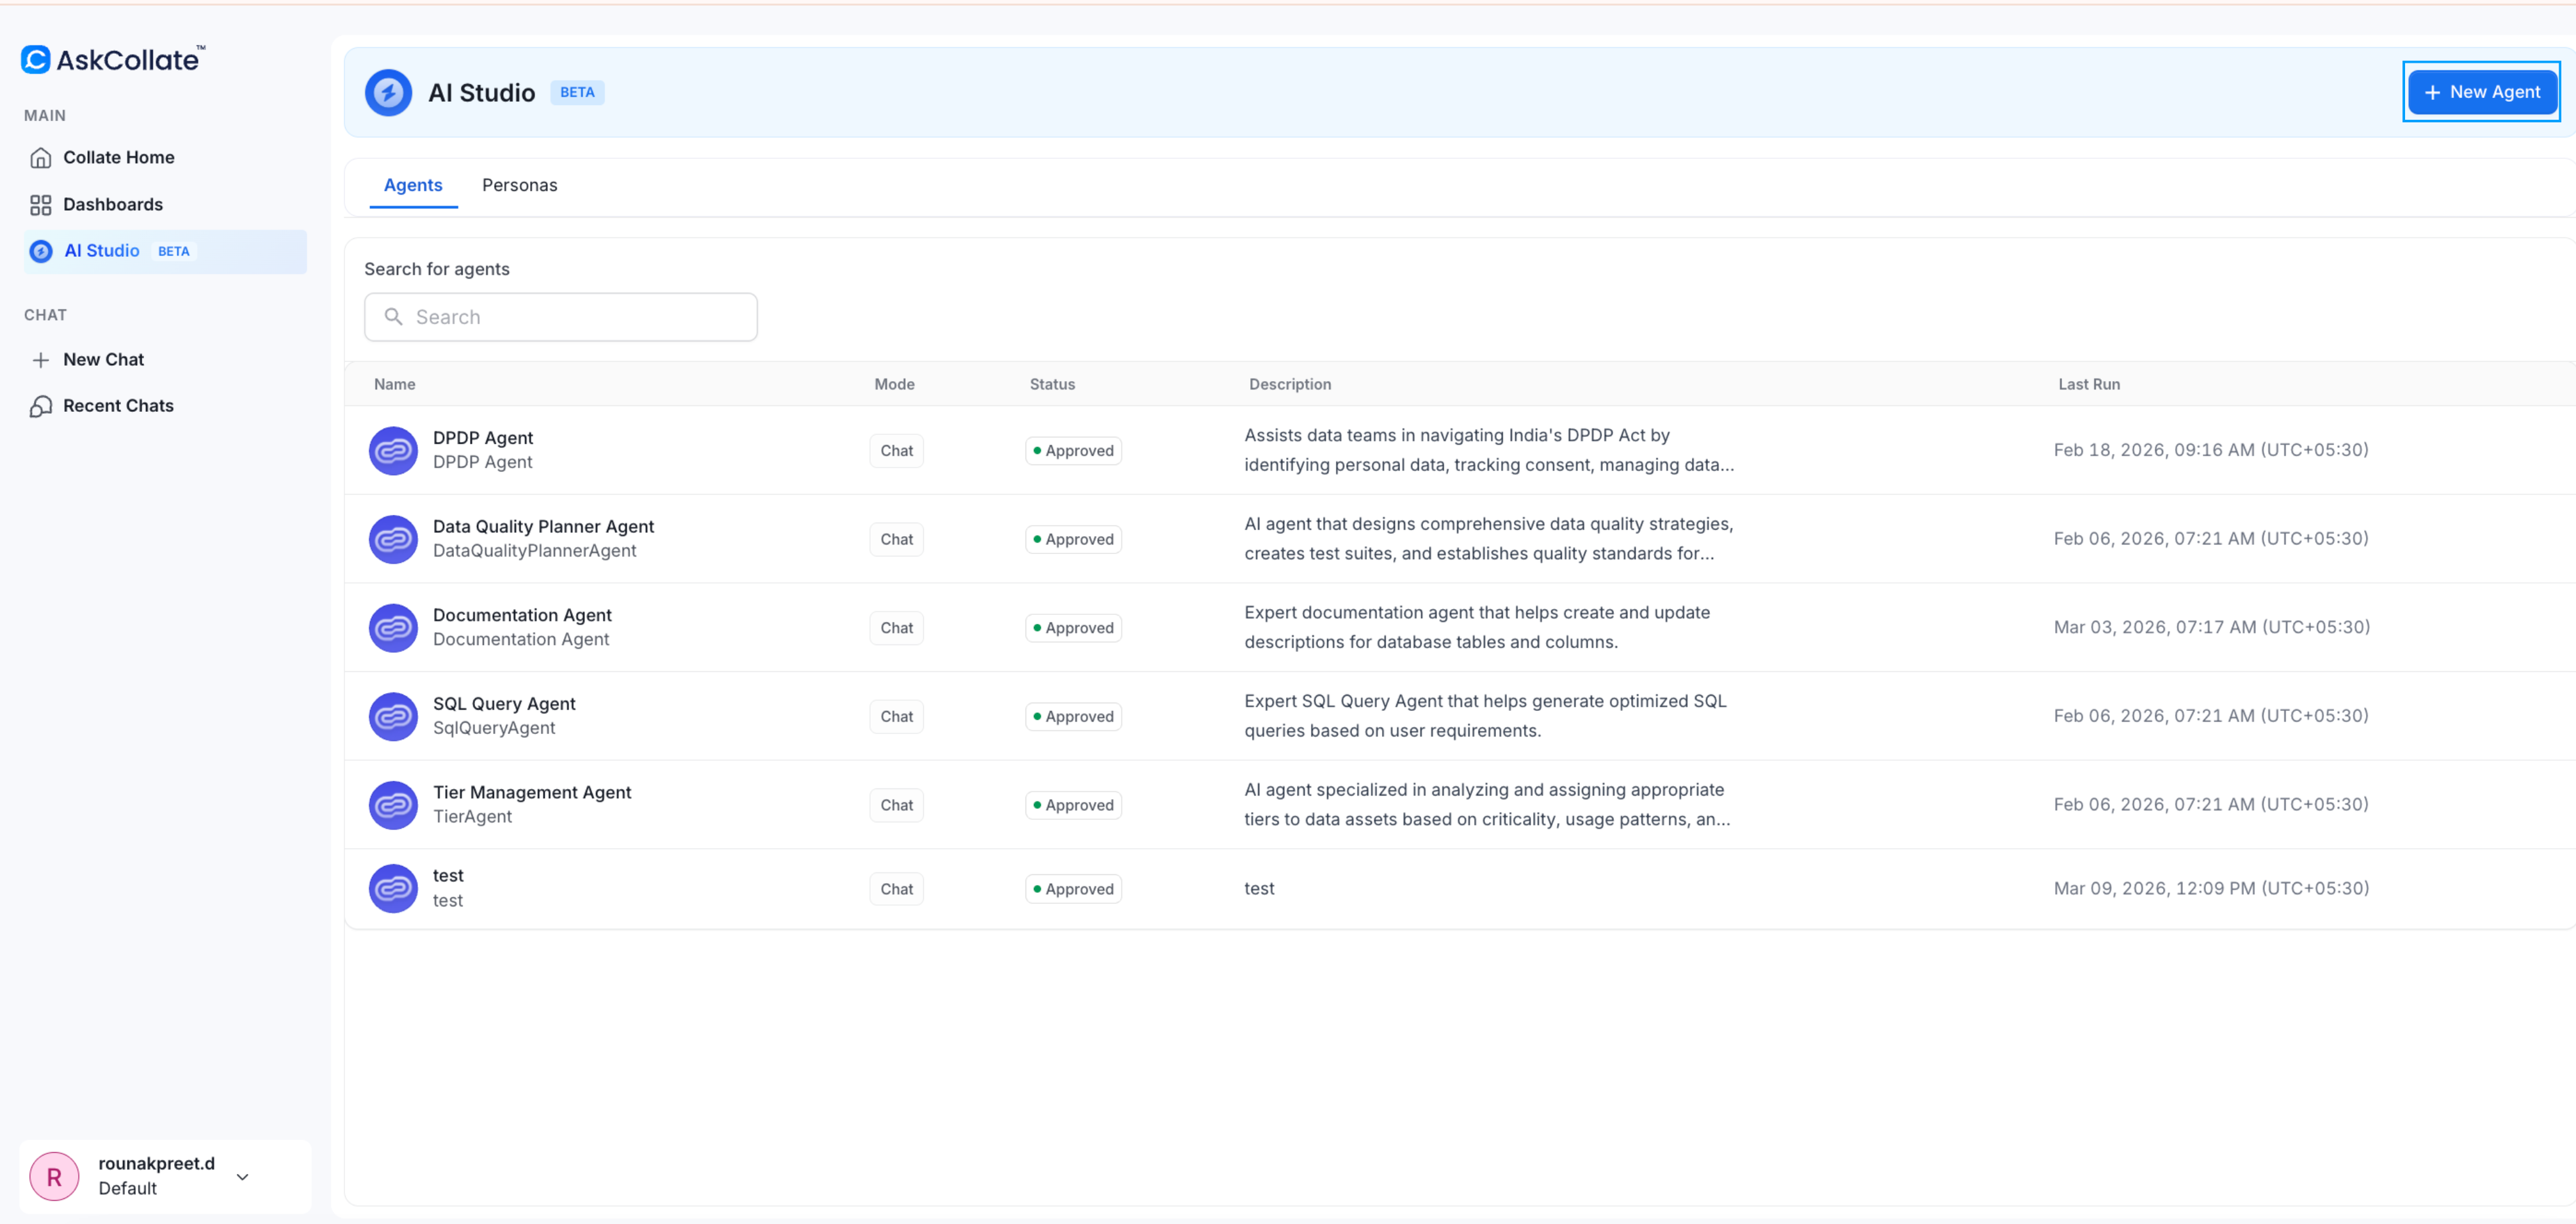This screenshot has width=2576, height=1224.
Task: Click the R user avatar
Action: pos(54,1177)
